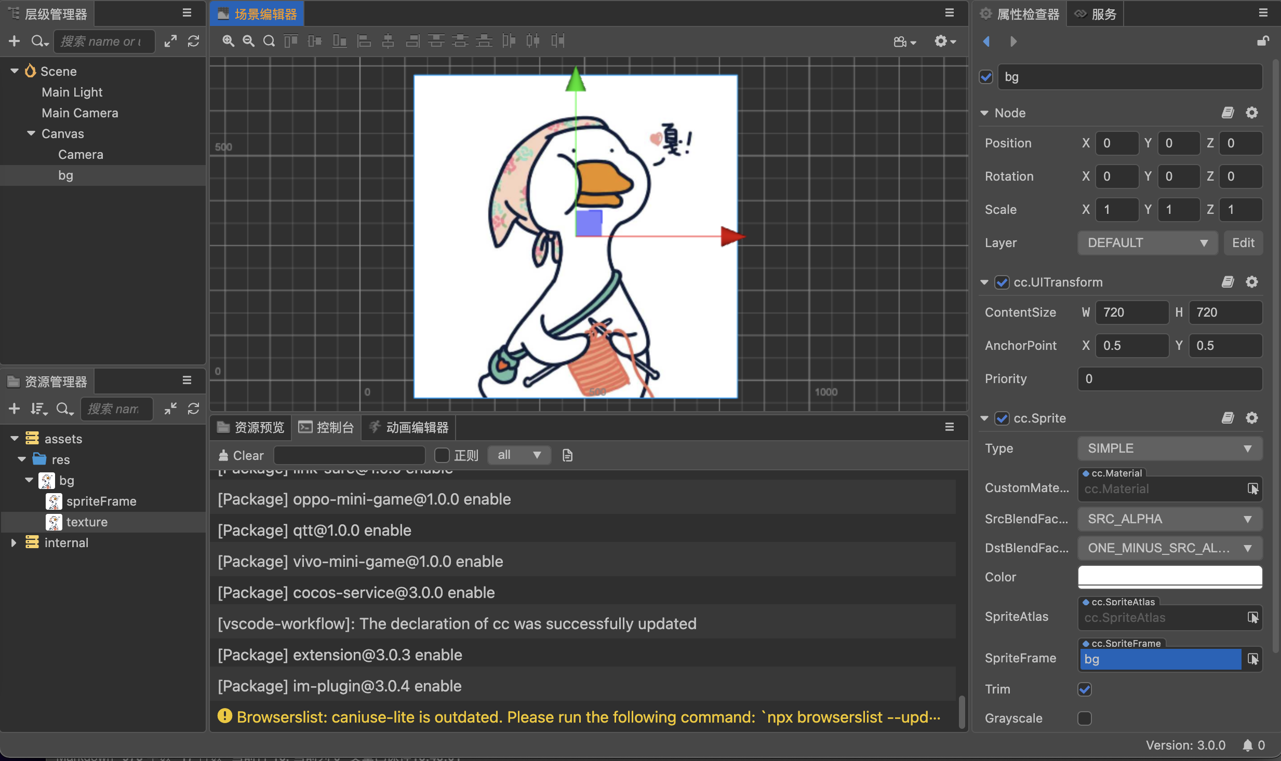The height and width of the screenshot is (761, 1281).
Task: Open Node section help document icon
Action: 1227,113
